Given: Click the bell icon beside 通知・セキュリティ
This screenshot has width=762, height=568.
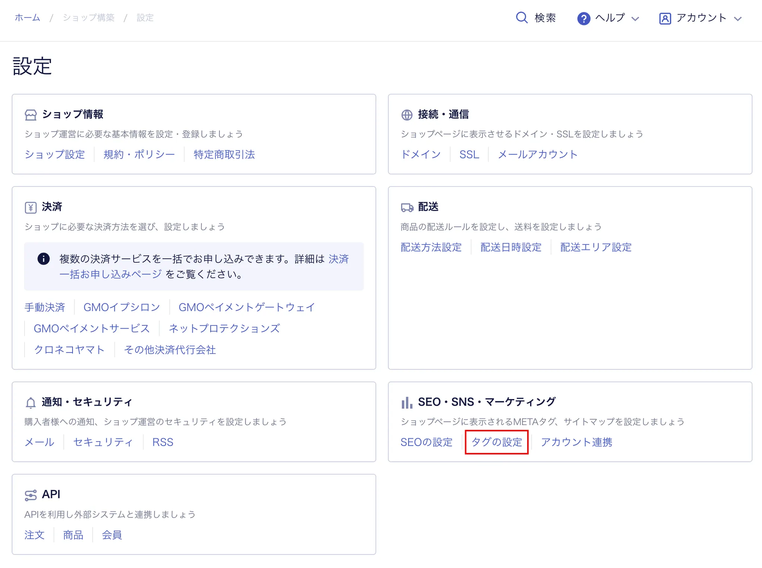Looking at the screenshot, I should point(31,403).
